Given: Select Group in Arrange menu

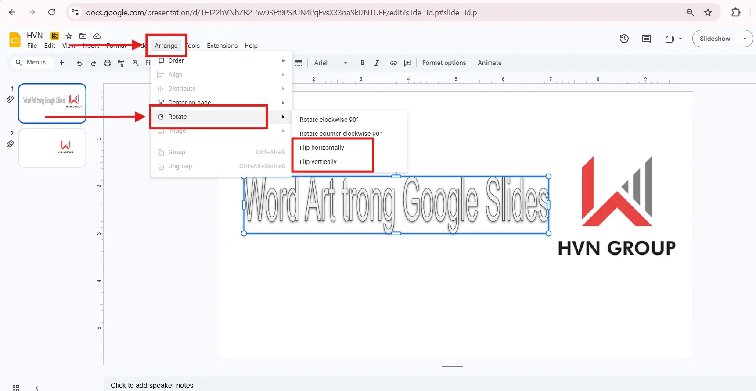Looking at the screenshot, I should coord(222,152).
